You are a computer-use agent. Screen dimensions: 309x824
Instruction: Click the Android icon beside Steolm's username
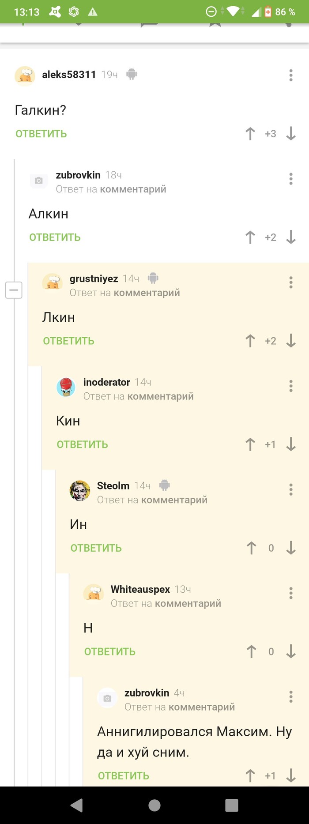pos(164,485)
